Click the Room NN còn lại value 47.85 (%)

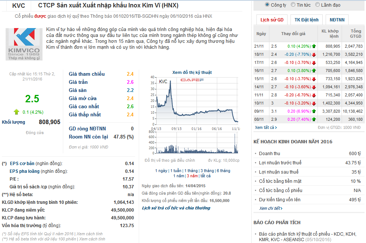(124, 137)
